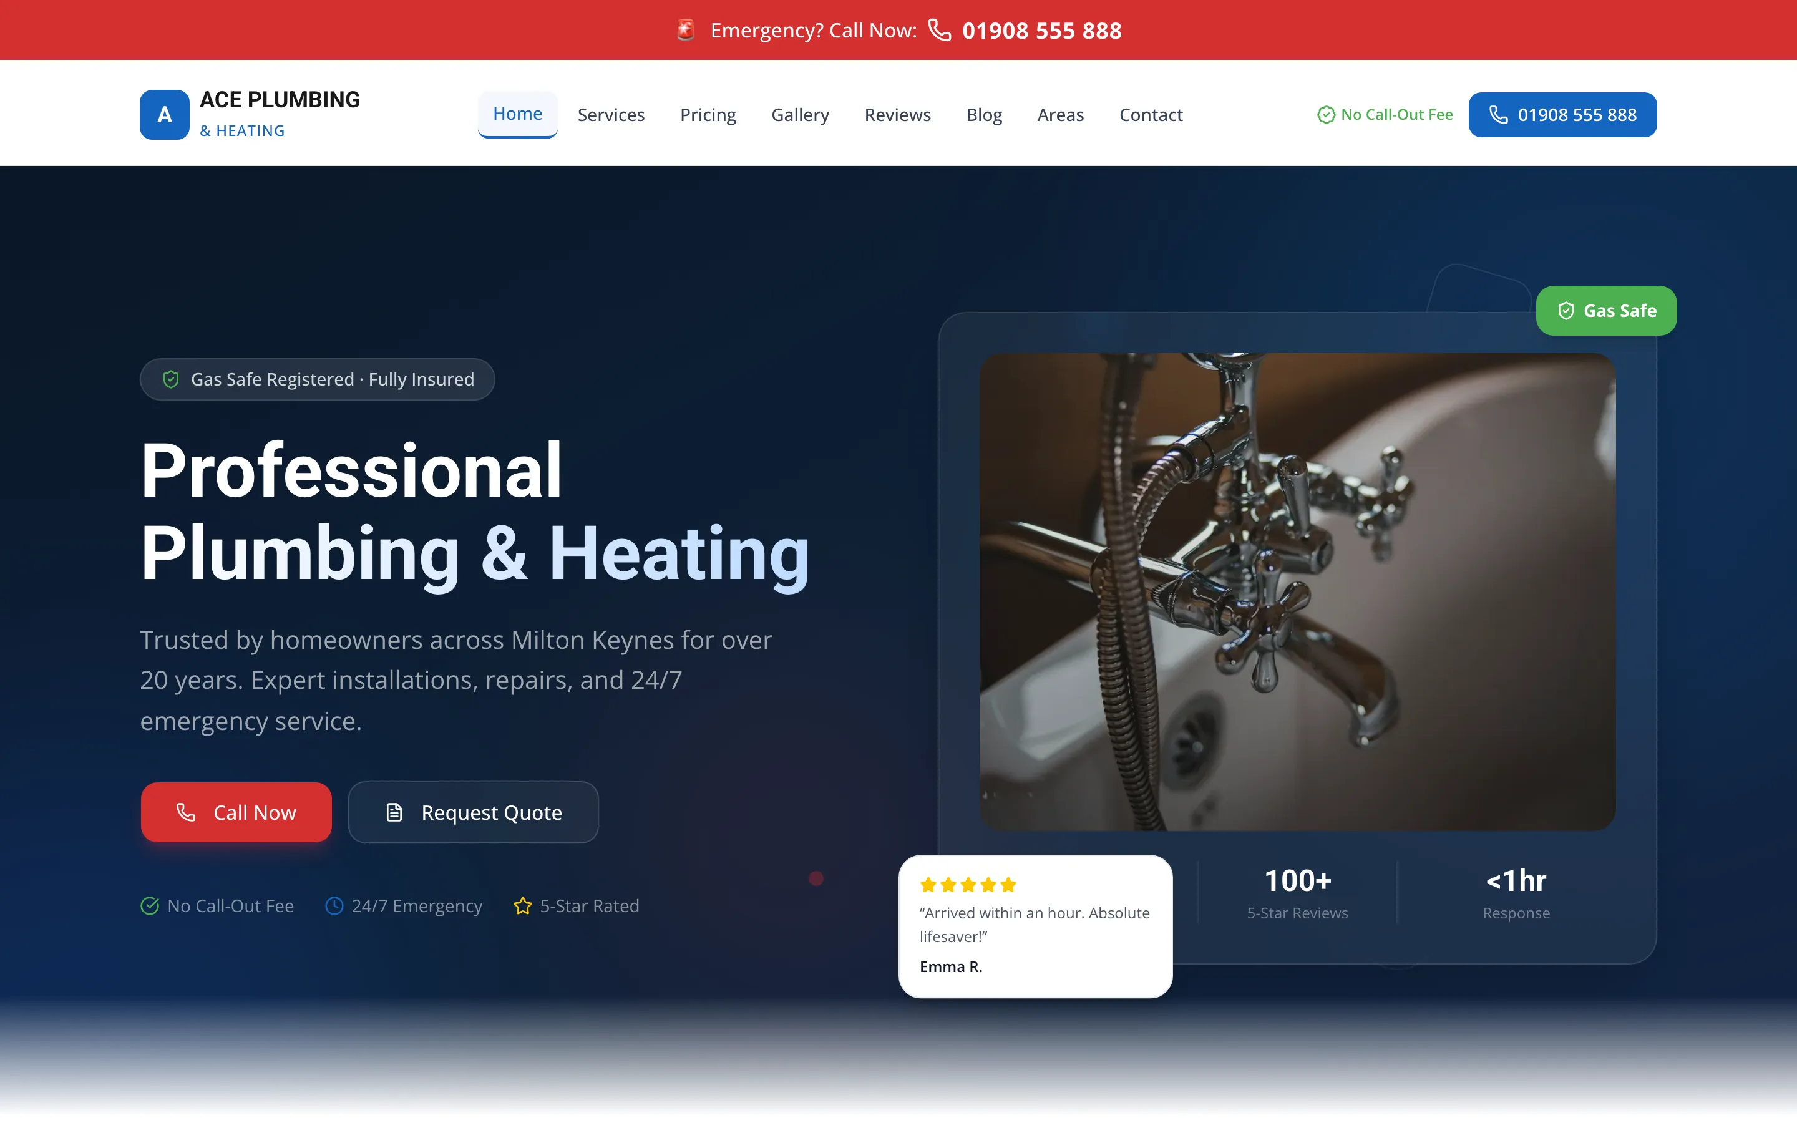
Task: Click the phone icon beside 01908 555 888 banner
Action: coord(939,31)
